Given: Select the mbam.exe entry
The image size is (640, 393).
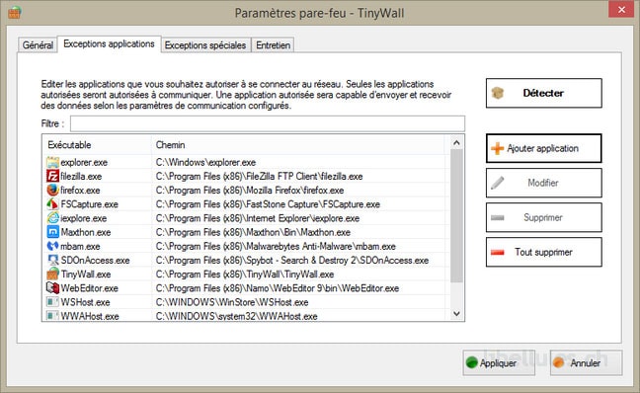Looking at the screenshot, I should point(80,246).
